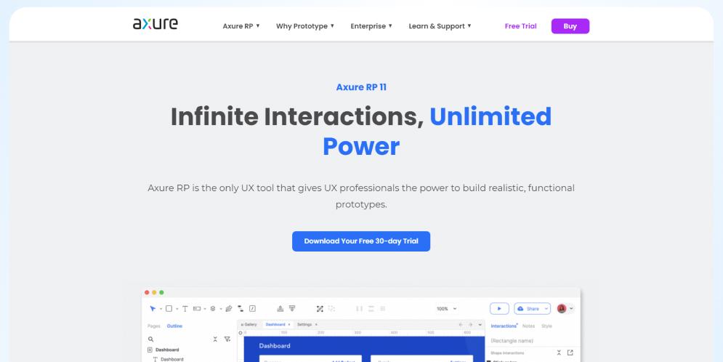The height and width of the screenshot is (362, 723).
Task: Click the purple Buy button
Action: (570, 26)
